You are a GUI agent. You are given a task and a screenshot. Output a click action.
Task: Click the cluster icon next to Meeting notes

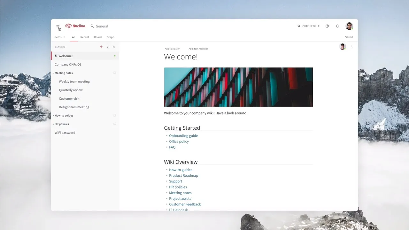(115, 73)
